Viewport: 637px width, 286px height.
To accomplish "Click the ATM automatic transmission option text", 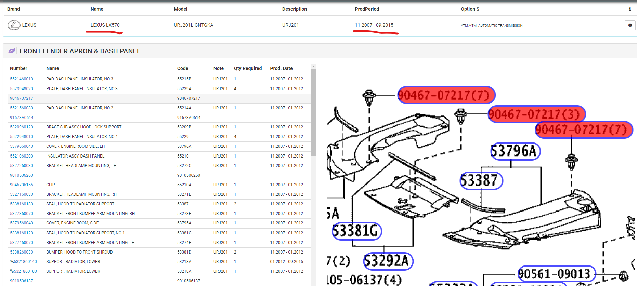I will click(x=492, y=26).
